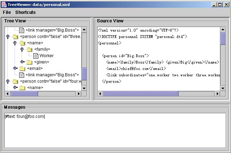231x153 pixels.
Task: Collapse the person id="four node
Action: tap(8, 81)
